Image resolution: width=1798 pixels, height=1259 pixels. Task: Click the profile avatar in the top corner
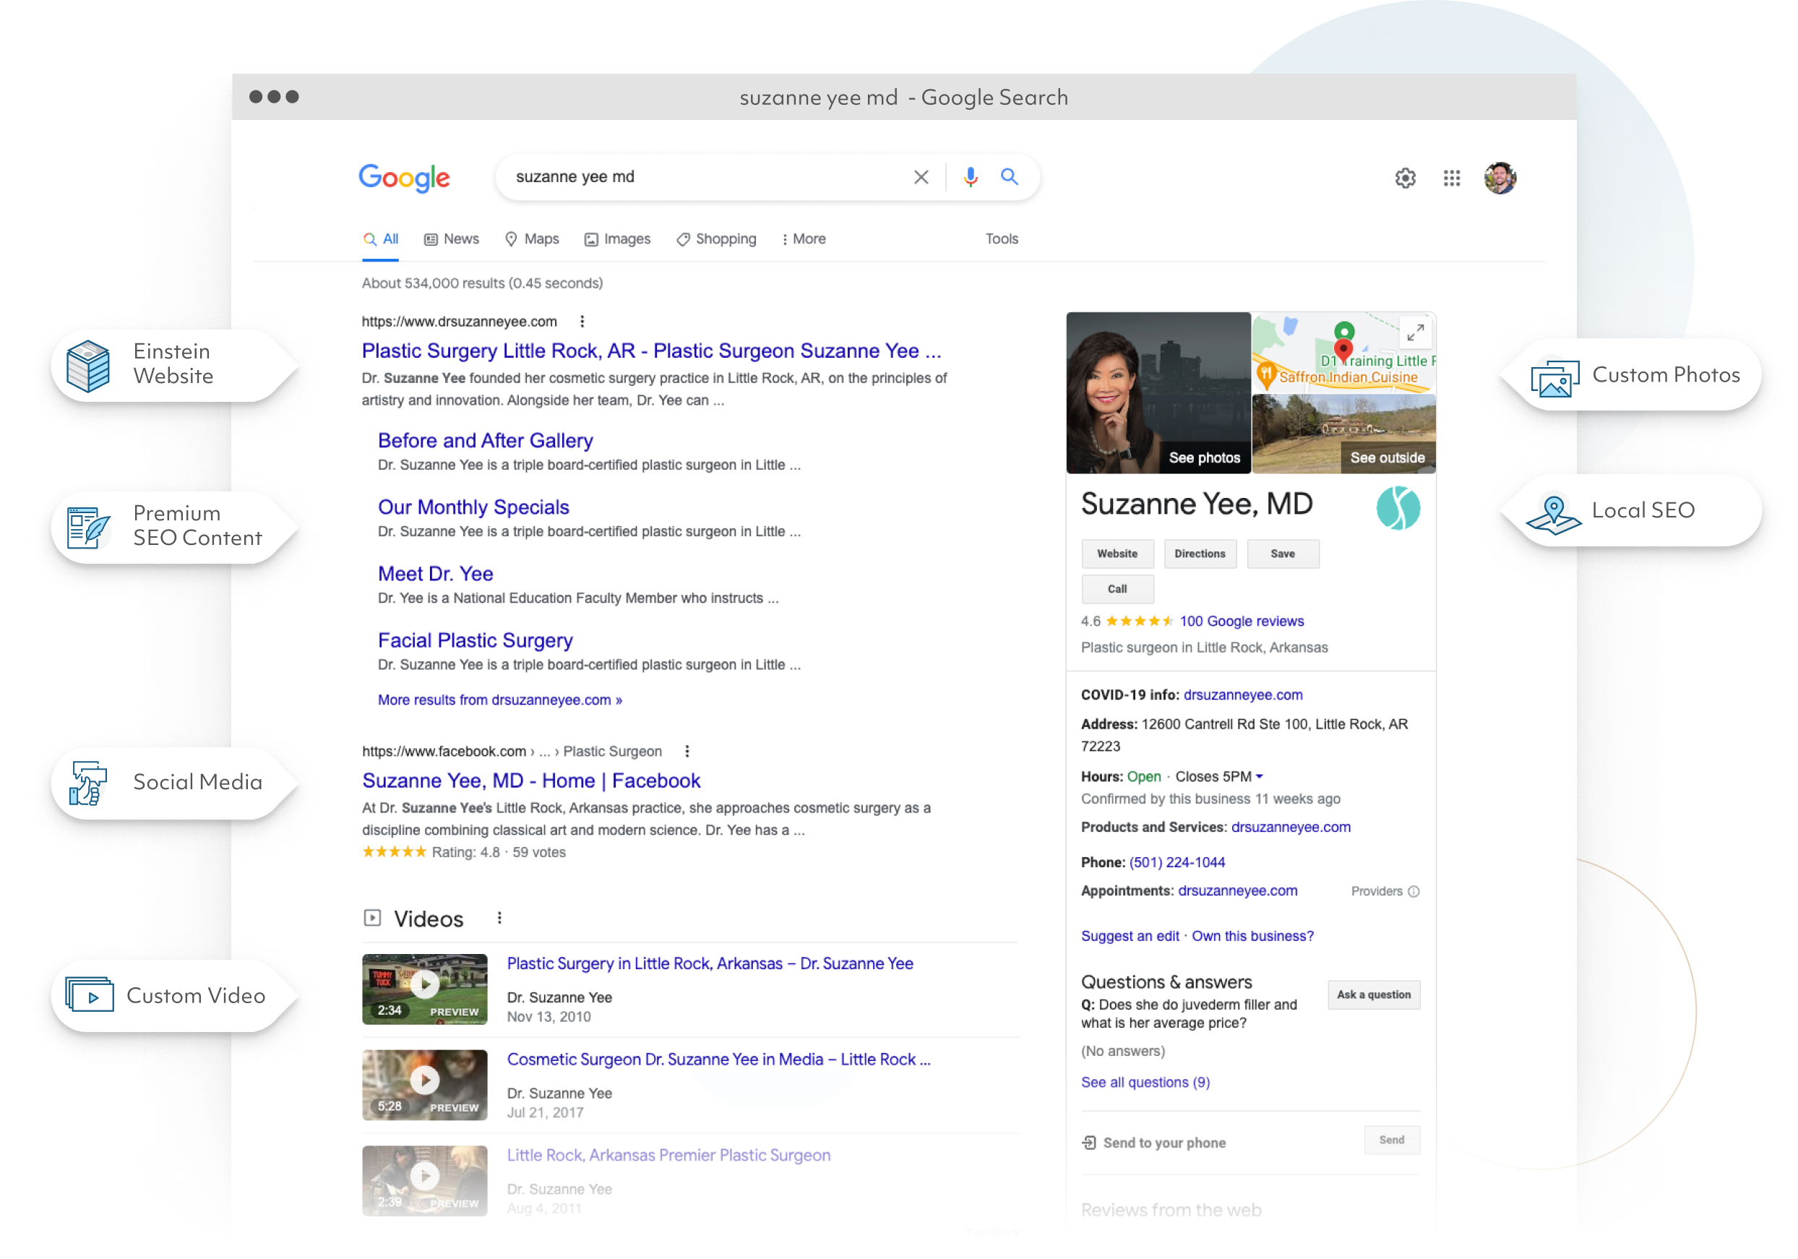pyautogui.click(x=1501, y=178)
